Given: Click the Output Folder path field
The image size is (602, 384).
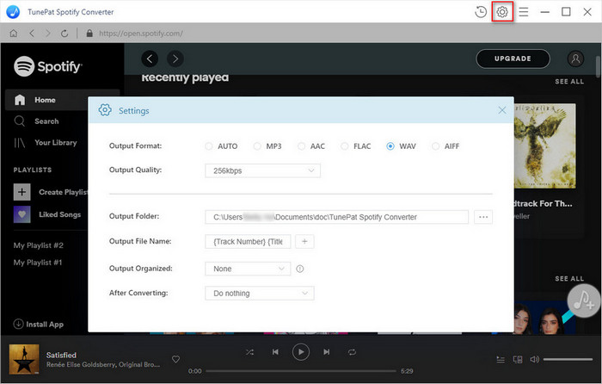Looking at the screenshot, I should [x=337, y=217].
